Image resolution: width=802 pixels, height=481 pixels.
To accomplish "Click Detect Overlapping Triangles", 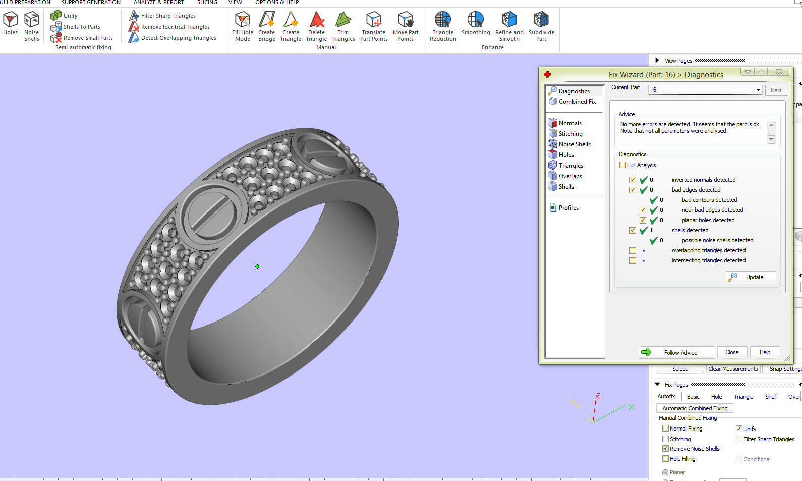I will tap(173, 38).
